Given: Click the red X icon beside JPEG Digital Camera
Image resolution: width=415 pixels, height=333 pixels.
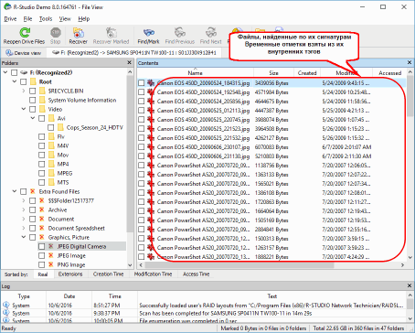Looking at the screenshot, I should (x=51, y=246).
